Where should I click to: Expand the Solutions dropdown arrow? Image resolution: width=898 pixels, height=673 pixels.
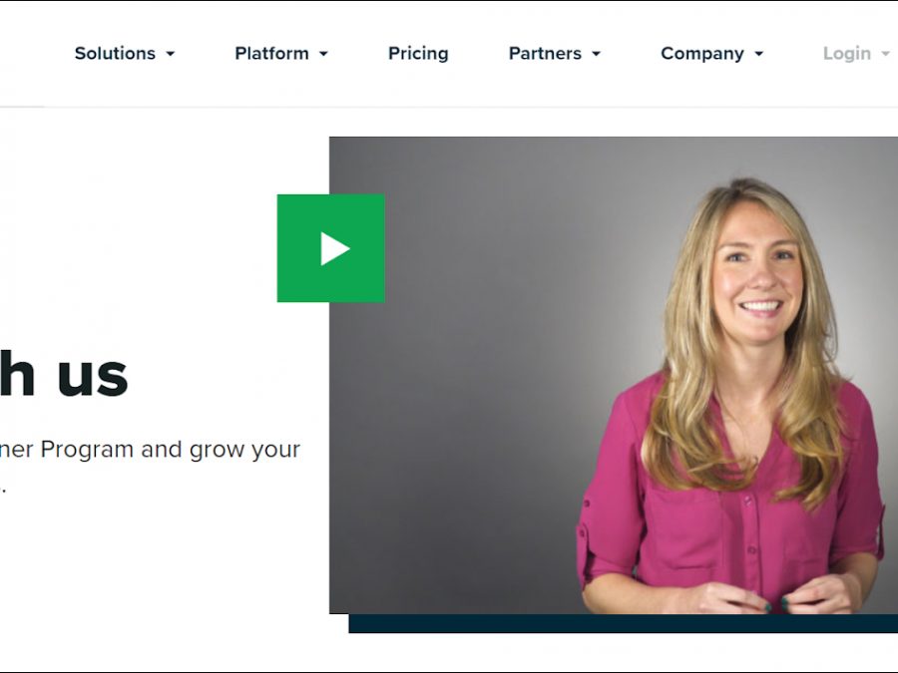pos(170,54)
